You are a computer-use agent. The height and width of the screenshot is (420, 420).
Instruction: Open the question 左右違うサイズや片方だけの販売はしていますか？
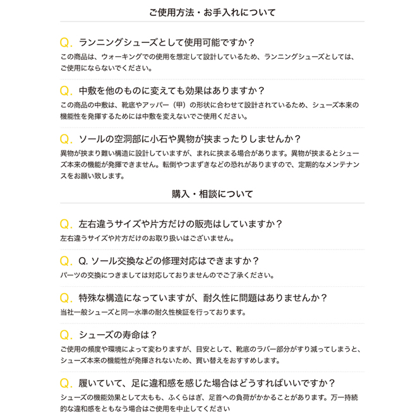pos(181,224)
